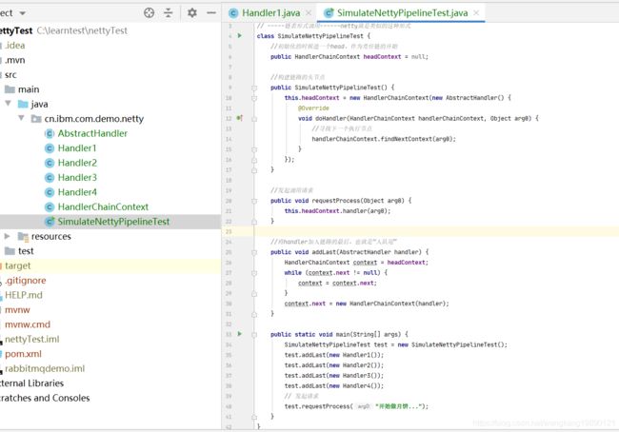Open the HELP.md file
The height and width of the screenshot is (432, 619).
coord(23,295)
